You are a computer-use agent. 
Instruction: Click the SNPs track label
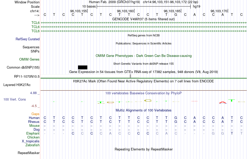(35, 51)
